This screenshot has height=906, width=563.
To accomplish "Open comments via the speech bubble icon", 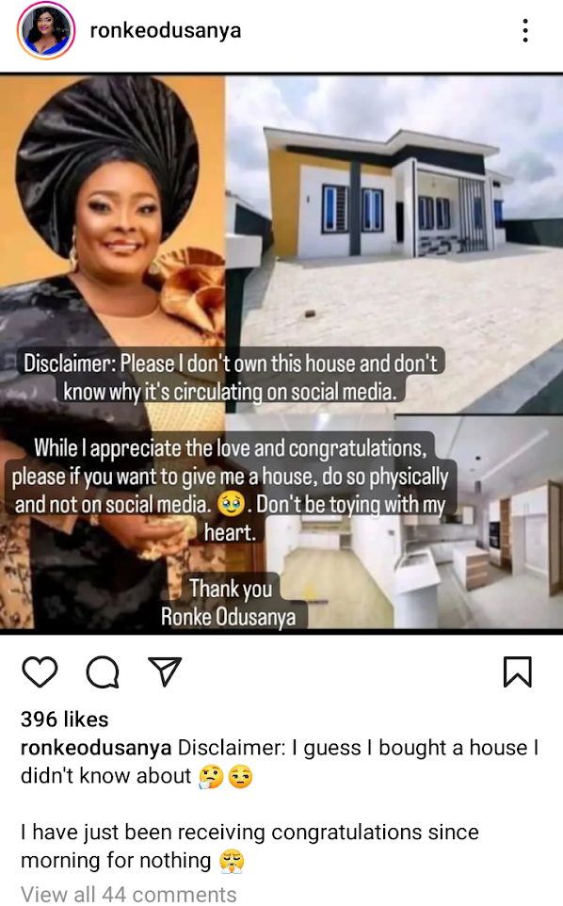I will pyautogui.click(x=103, y=672).
